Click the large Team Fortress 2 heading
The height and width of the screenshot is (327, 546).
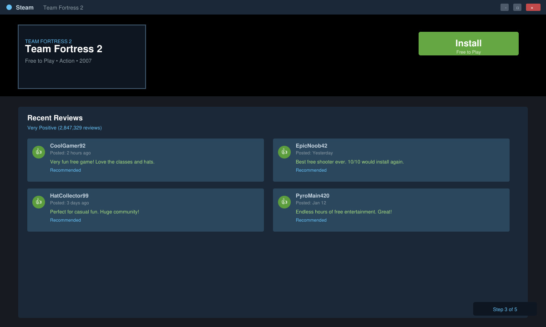tap(64, 49)
